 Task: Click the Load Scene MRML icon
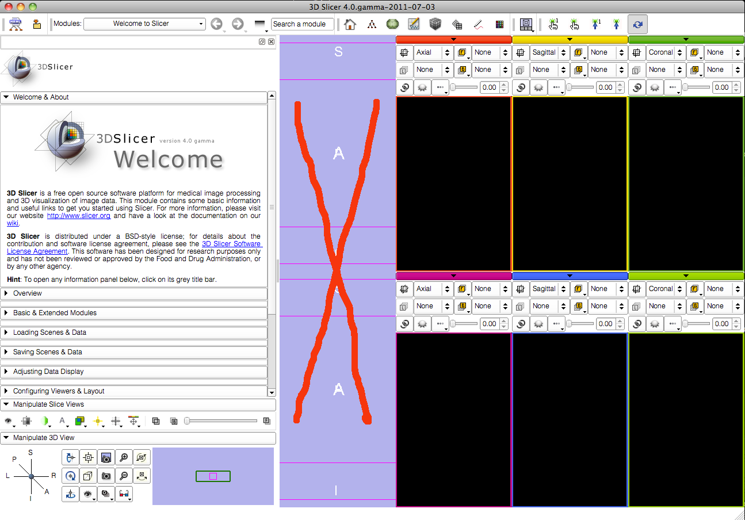pos(16,24)
